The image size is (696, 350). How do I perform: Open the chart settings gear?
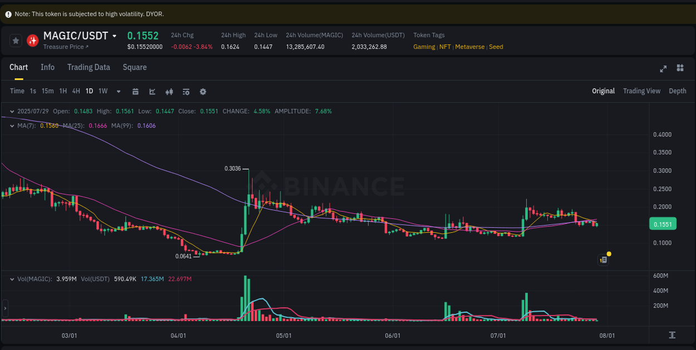pos(203,91)
